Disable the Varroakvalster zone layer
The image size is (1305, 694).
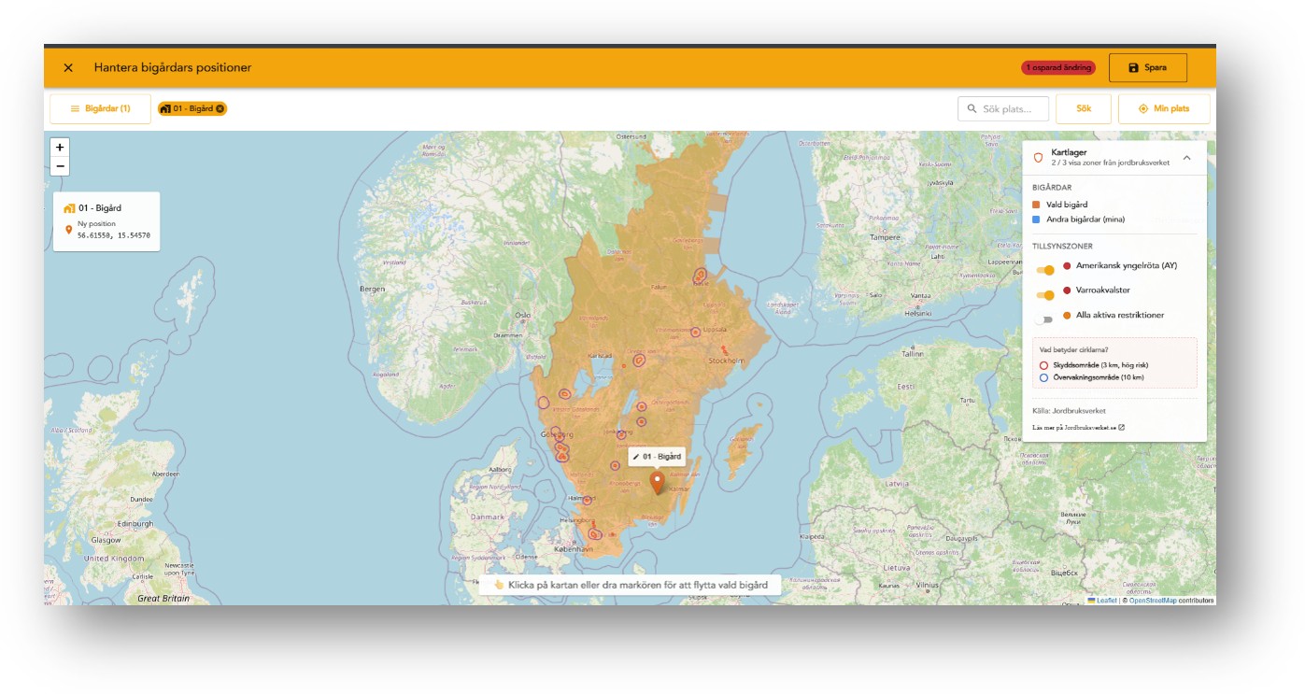coord(1045,294)
